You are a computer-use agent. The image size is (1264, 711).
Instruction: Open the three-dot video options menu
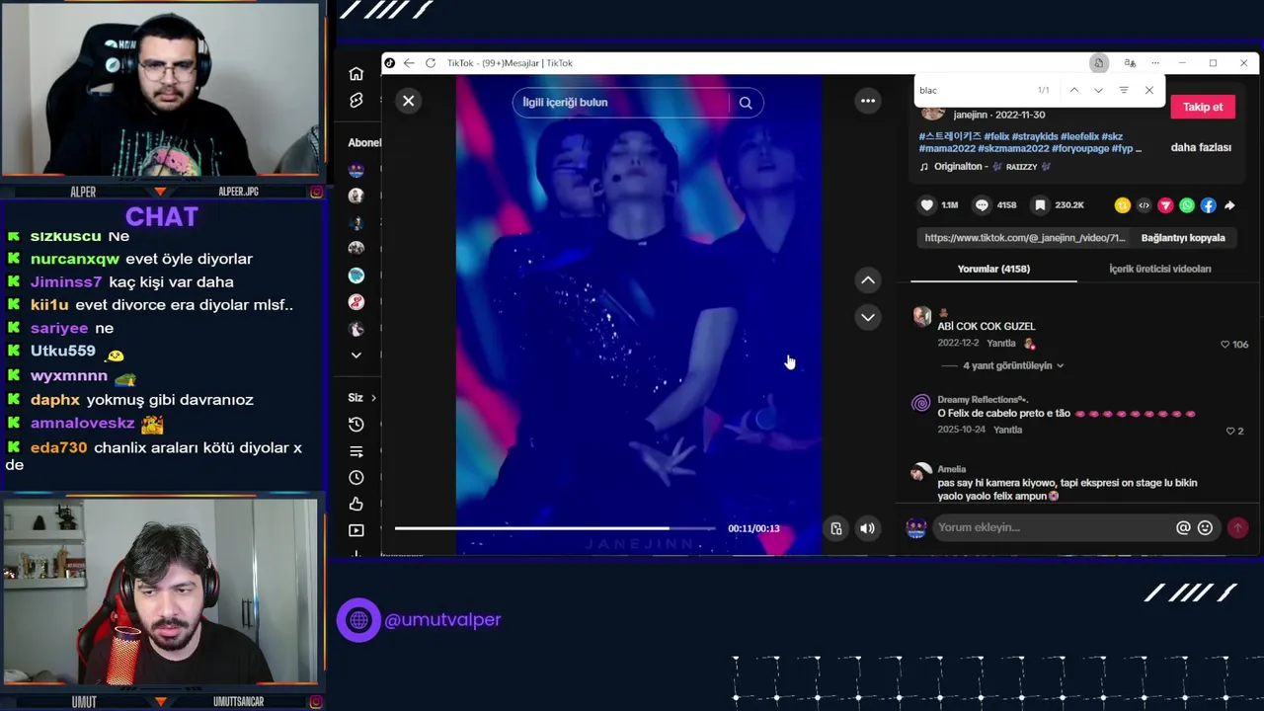coord(868,101)
